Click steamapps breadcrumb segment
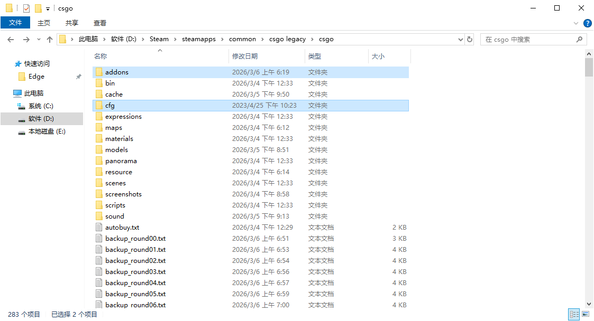 [198, 39]
